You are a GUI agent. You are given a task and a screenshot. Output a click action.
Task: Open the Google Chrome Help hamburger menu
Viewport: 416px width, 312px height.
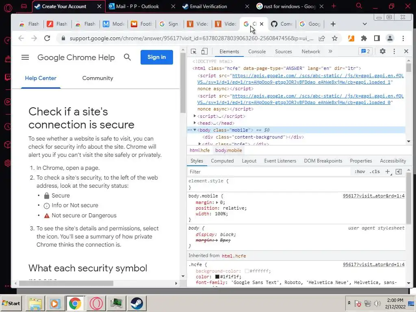click(x=25, y=57)
